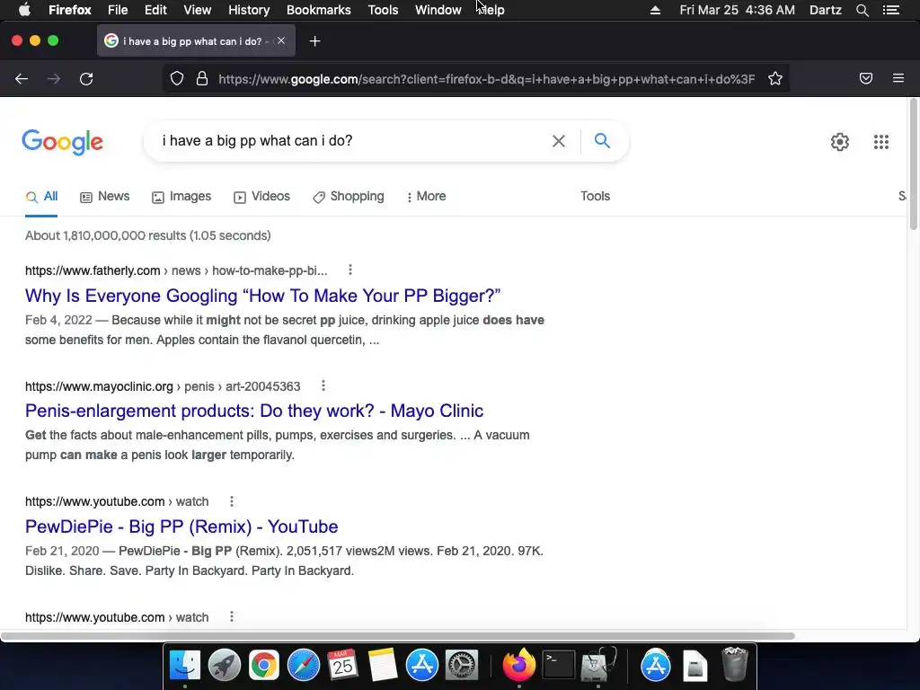
Task: Open the PewDiePie Big PP (Remix) YouTube link
Action: (x=181, y=526)
